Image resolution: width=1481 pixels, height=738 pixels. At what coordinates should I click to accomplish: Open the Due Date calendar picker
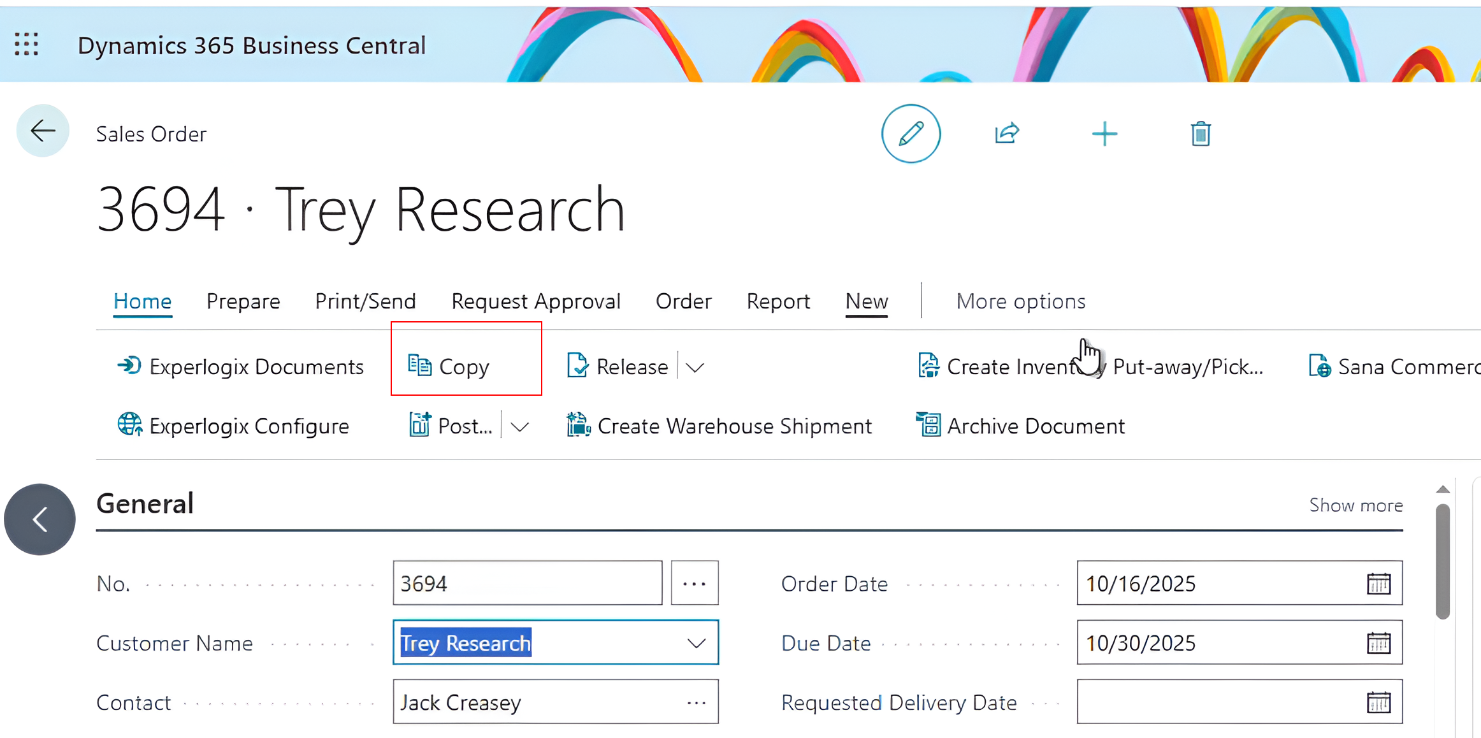point(1378,643)
